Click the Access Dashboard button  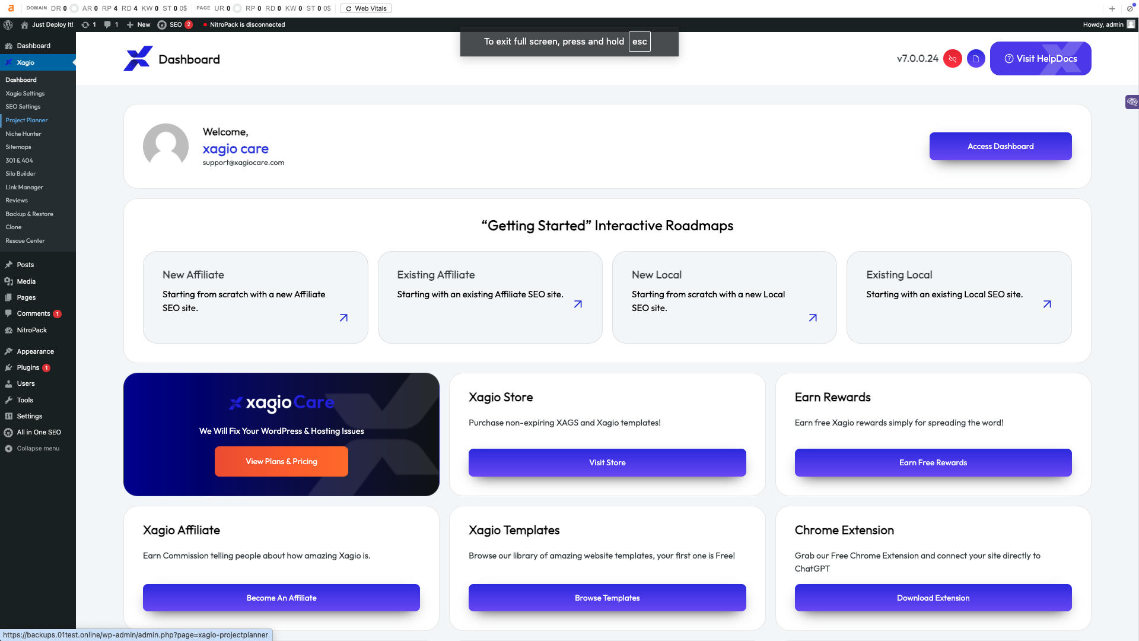click(1000, 146)
